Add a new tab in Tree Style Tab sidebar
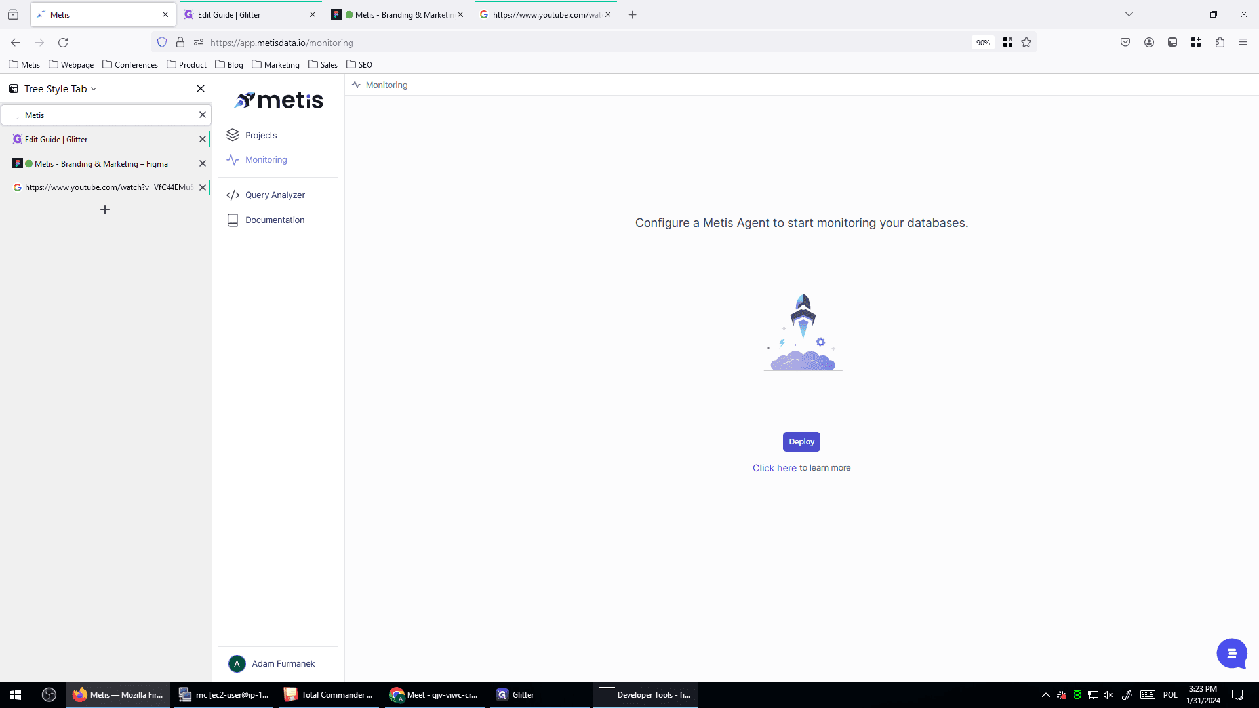This screenshot has width=1259, height=708. (x=105, y=210)
